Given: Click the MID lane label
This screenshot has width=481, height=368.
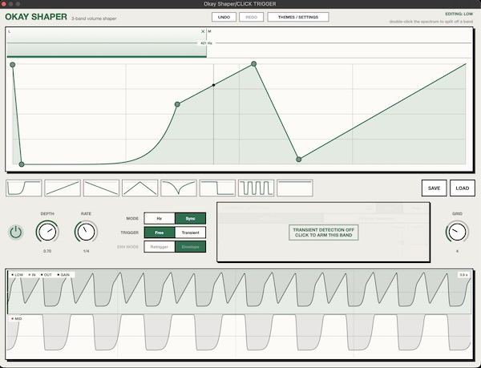Looking at the screenshot, I should click(17, 318).
